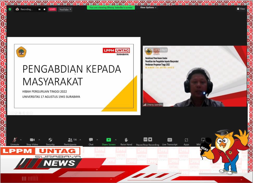This screenshot has height=183, width=253.
Task: Pause recording in bottom toolbar
Action: click(x=145, y=139)
